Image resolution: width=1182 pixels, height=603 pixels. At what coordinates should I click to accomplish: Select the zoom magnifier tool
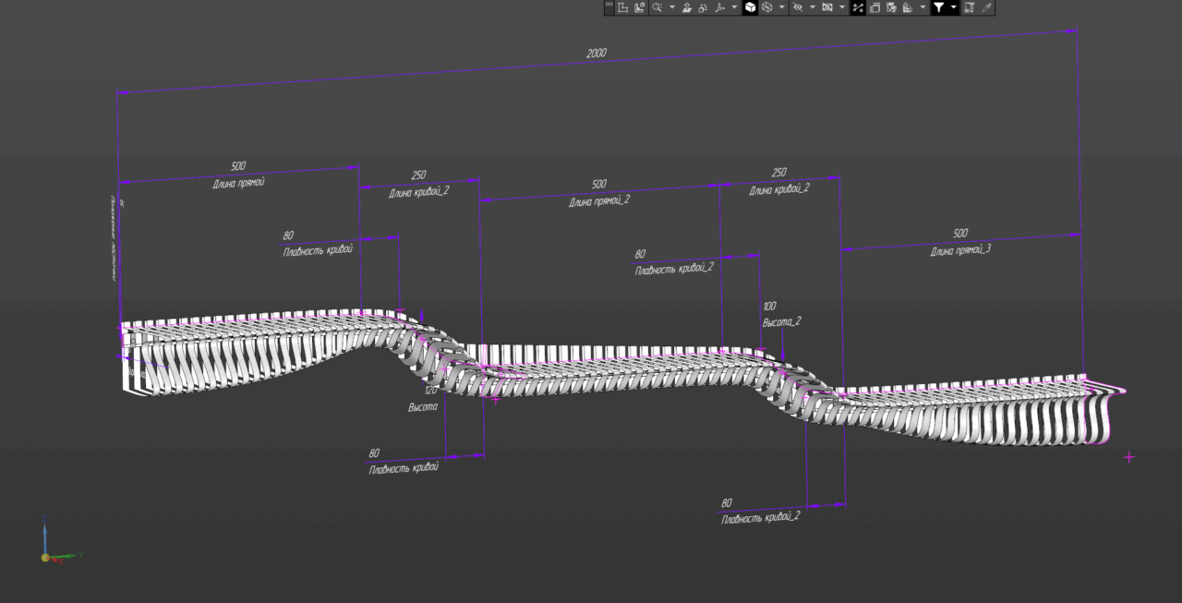[x=656, y=7]
